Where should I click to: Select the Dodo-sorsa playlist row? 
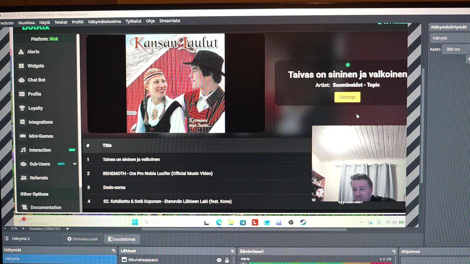click(x=197, y=187)
